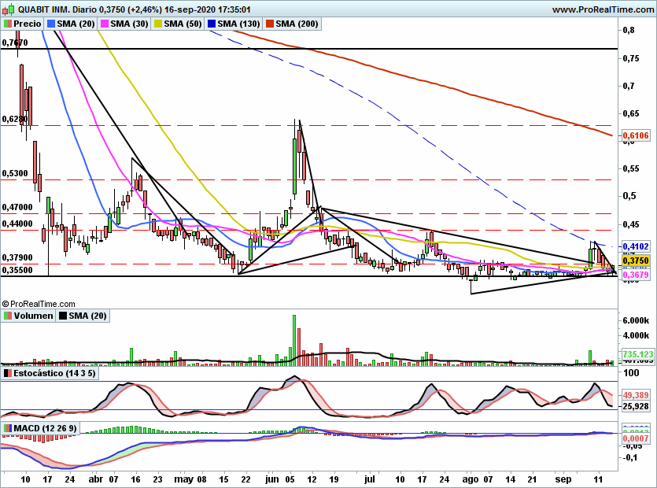Click the 0,47000 level label

coord(17,207)
